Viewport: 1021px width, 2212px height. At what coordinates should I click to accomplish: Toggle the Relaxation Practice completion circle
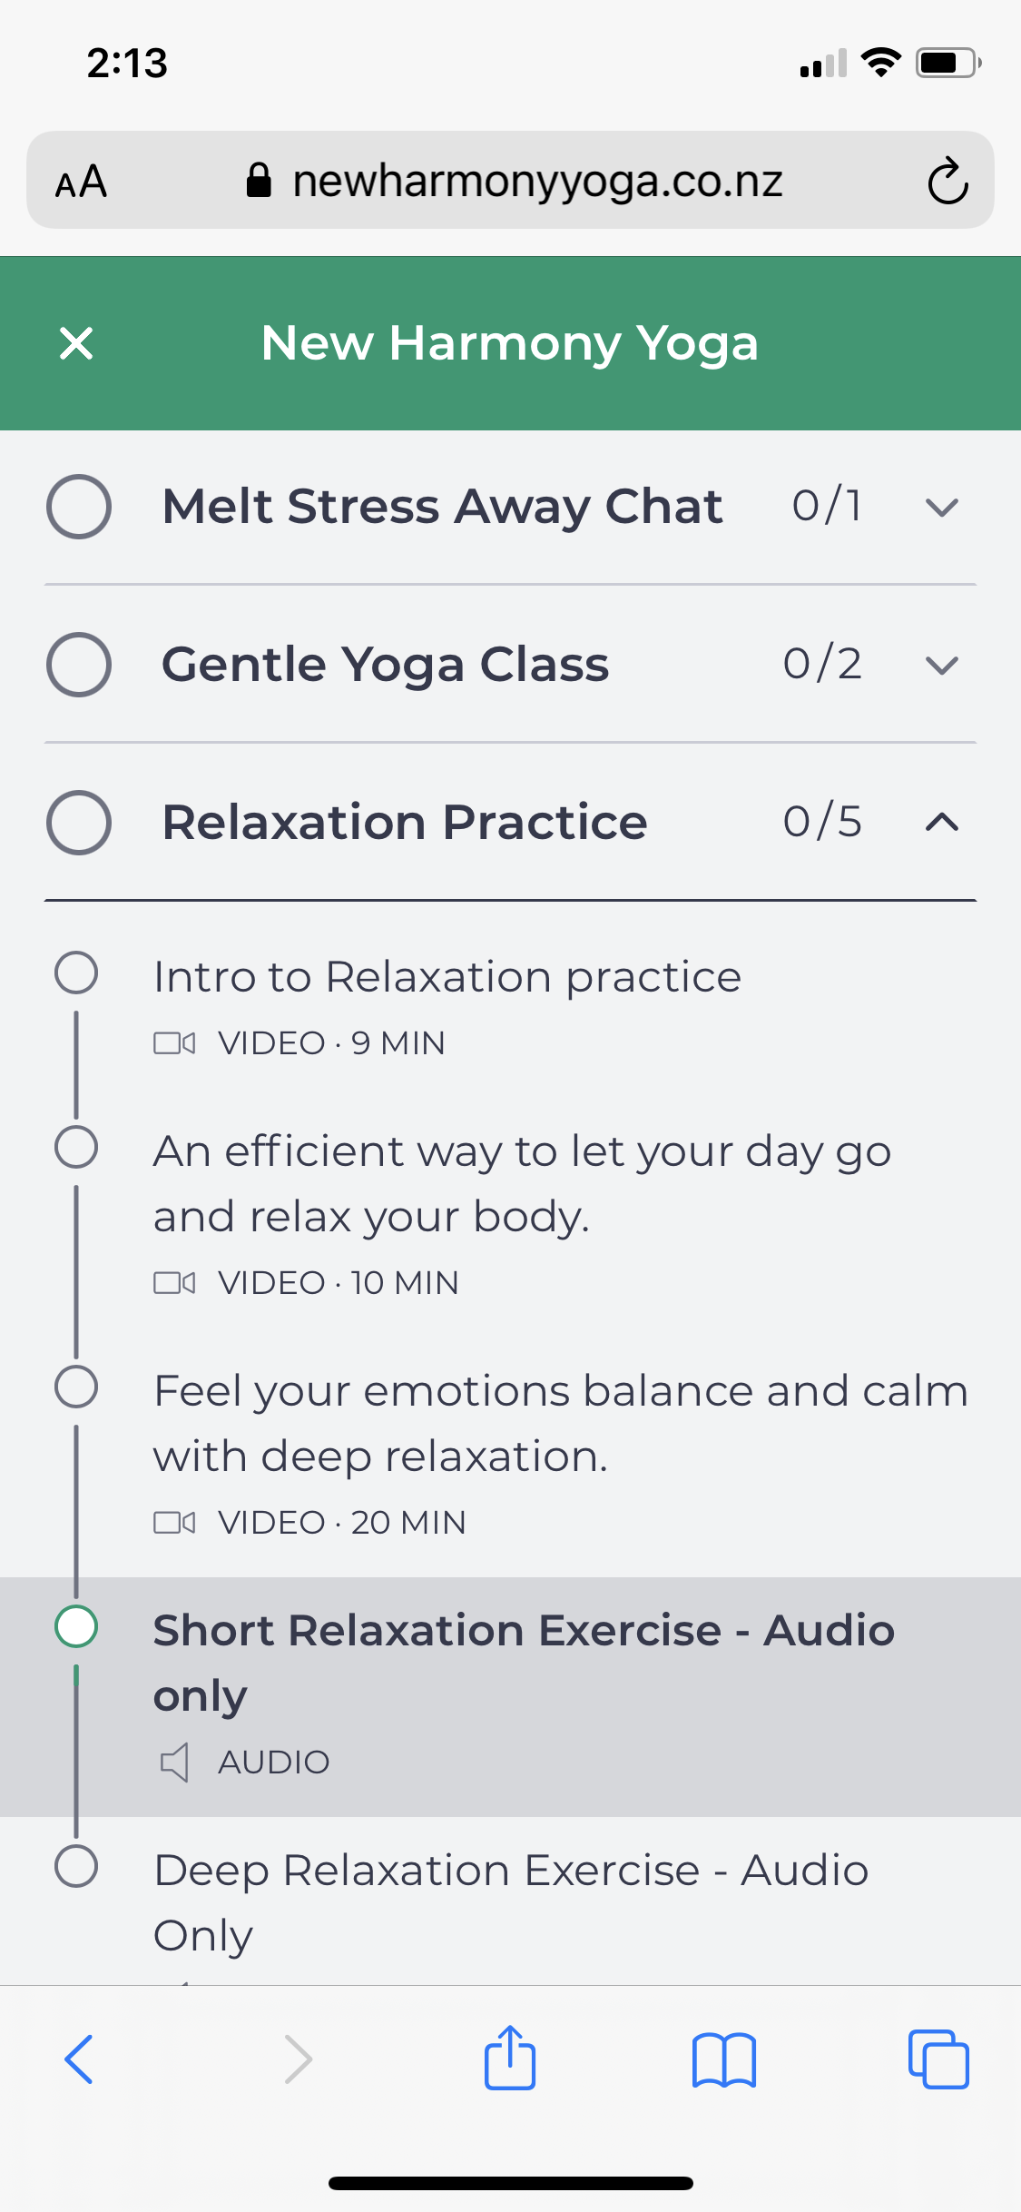[x=79, y=823]
